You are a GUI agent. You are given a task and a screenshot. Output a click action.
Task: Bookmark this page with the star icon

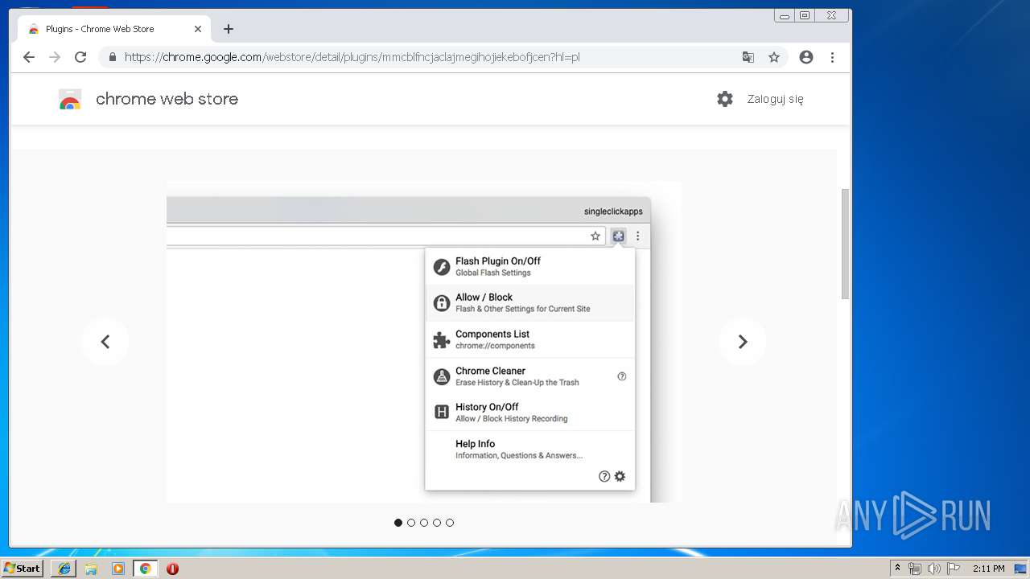774,57
